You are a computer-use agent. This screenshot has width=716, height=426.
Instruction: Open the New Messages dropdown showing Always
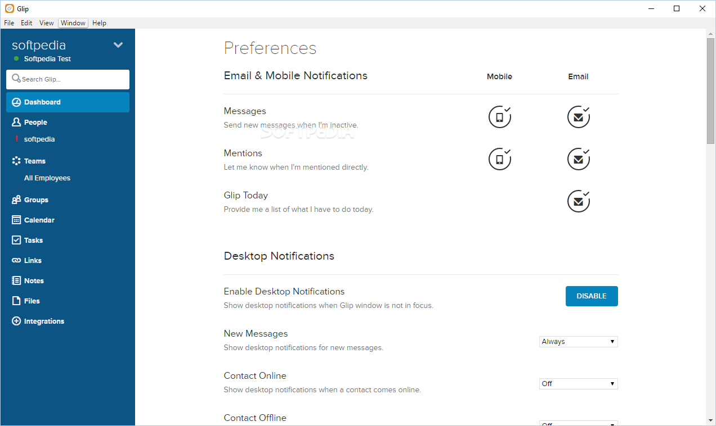click(x=579, y=342)
